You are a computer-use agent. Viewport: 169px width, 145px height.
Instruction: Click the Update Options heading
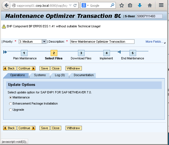click(x=22, y=85)
